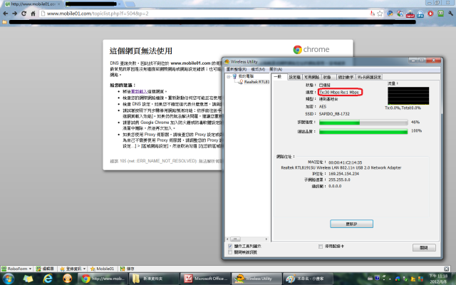The image size is (456, 285).
Task: Open the About (A) menu in Wireless Utility
Action: click(x=276, y=69)
